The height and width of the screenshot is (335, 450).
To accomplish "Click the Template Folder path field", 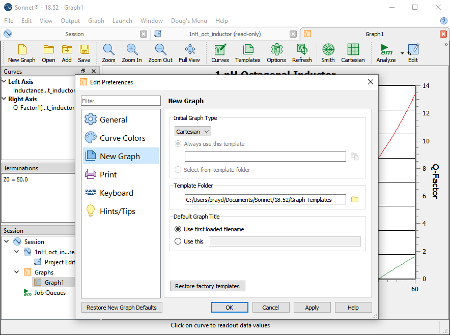I will (265, 200).
